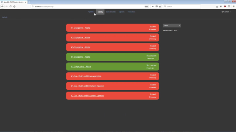Open #2-QA - Build and Document pipeline
Image resolution: width=236 pixels, height=132 pixels.
(87, 96)
